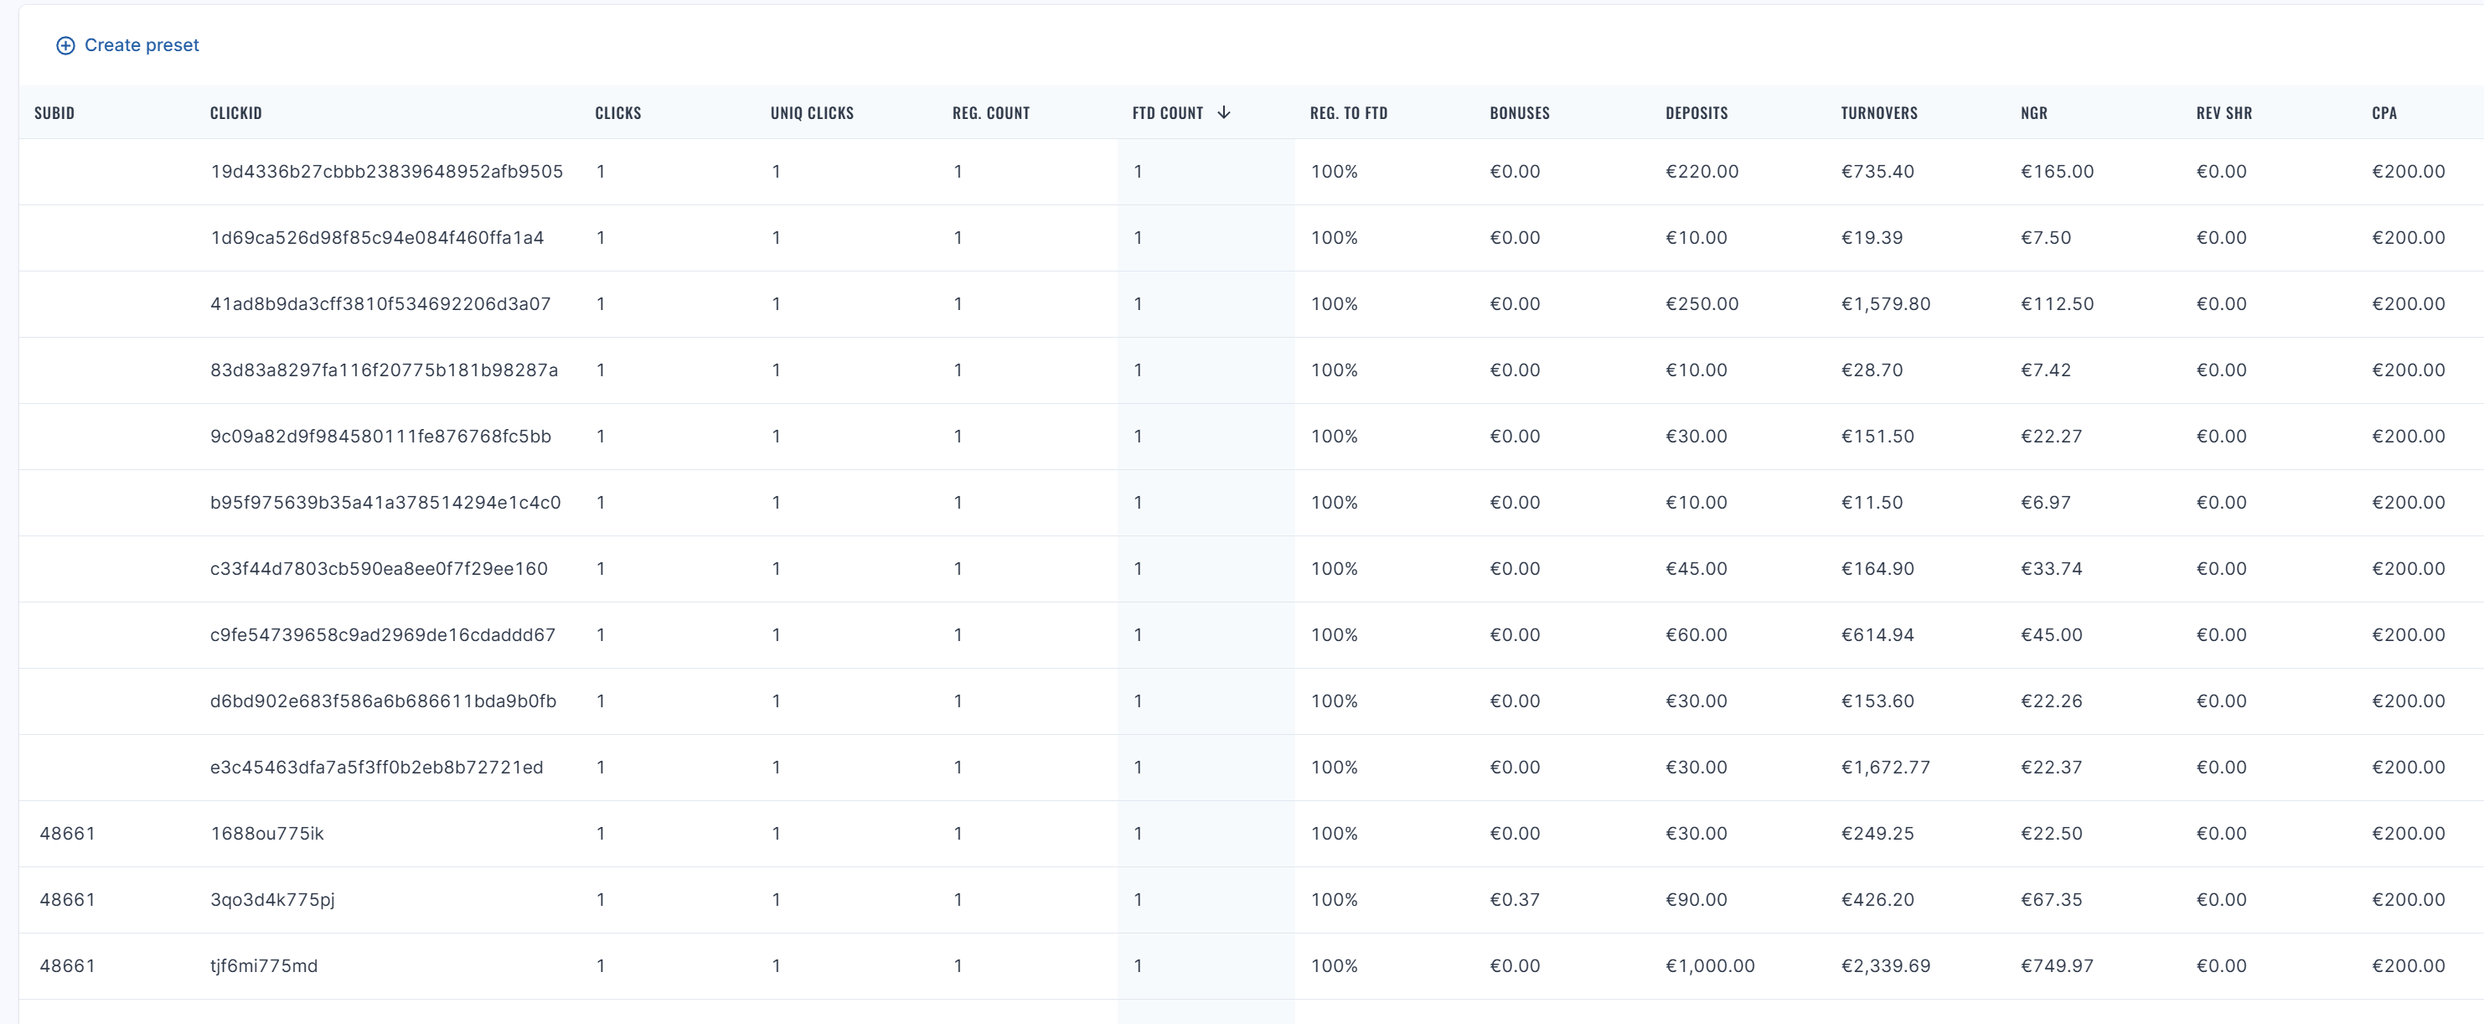Click deposits value €90.00
The width and height of the screenshot is (2484, 1024).
(1696, 900)
